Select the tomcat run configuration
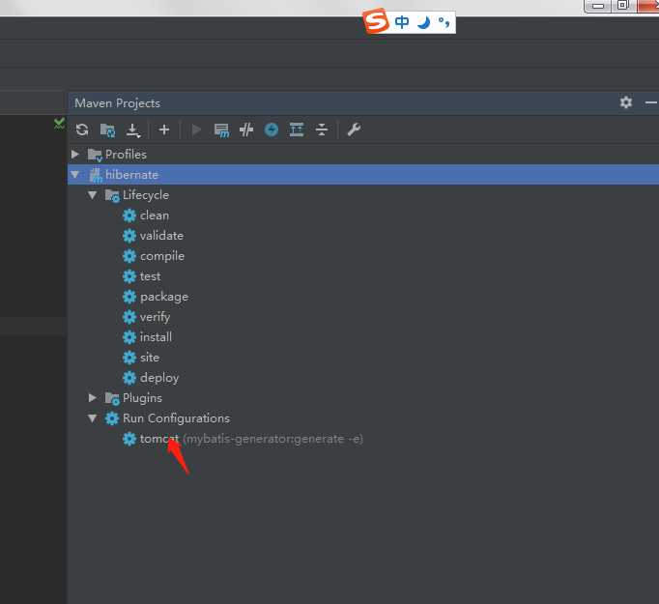This screenshot has height=604, width=659. click(x=363, y=439)
